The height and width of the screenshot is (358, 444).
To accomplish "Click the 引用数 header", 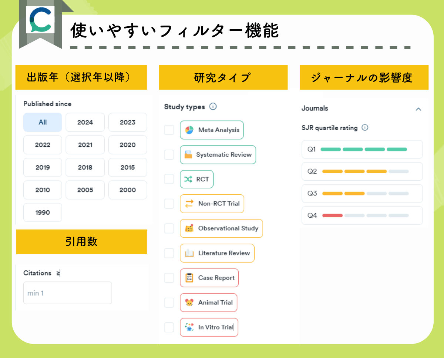I will coord(81,242).
